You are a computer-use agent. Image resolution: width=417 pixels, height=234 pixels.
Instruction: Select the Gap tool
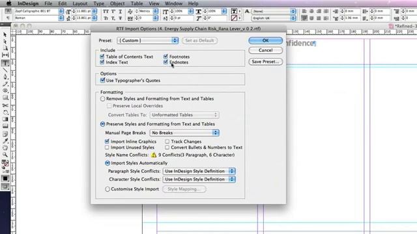point(5,55)
